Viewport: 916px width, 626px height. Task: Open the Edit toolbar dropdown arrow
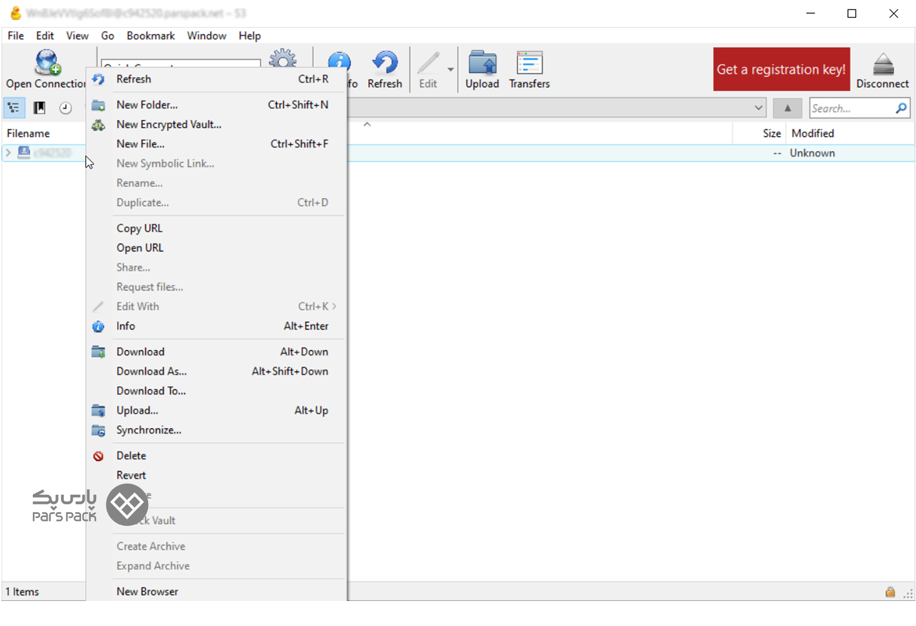click(x=451, y=69)
